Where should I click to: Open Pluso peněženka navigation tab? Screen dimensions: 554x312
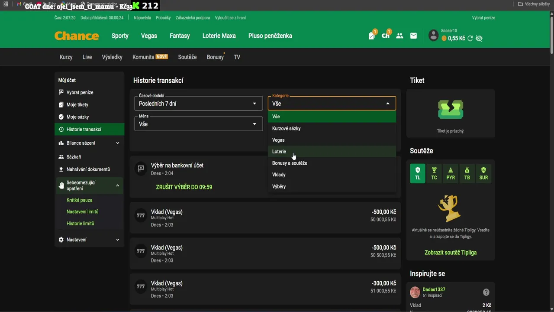[270, 36]
